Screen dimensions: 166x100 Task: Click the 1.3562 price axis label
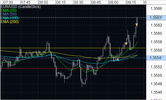(156, 25)
